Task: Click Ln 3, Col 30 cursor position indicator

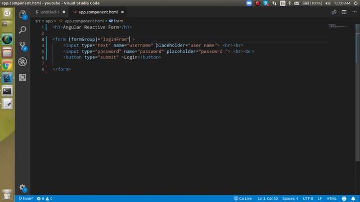Action: [268, 199]
